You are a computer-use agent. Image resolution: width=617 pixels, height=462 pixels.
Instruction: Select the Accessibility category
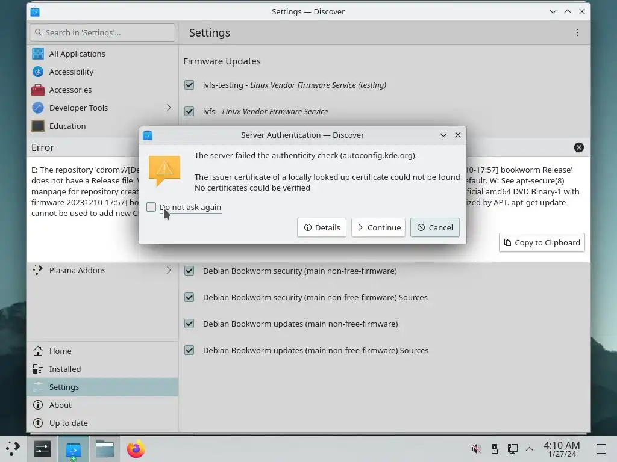click(102, 72)
